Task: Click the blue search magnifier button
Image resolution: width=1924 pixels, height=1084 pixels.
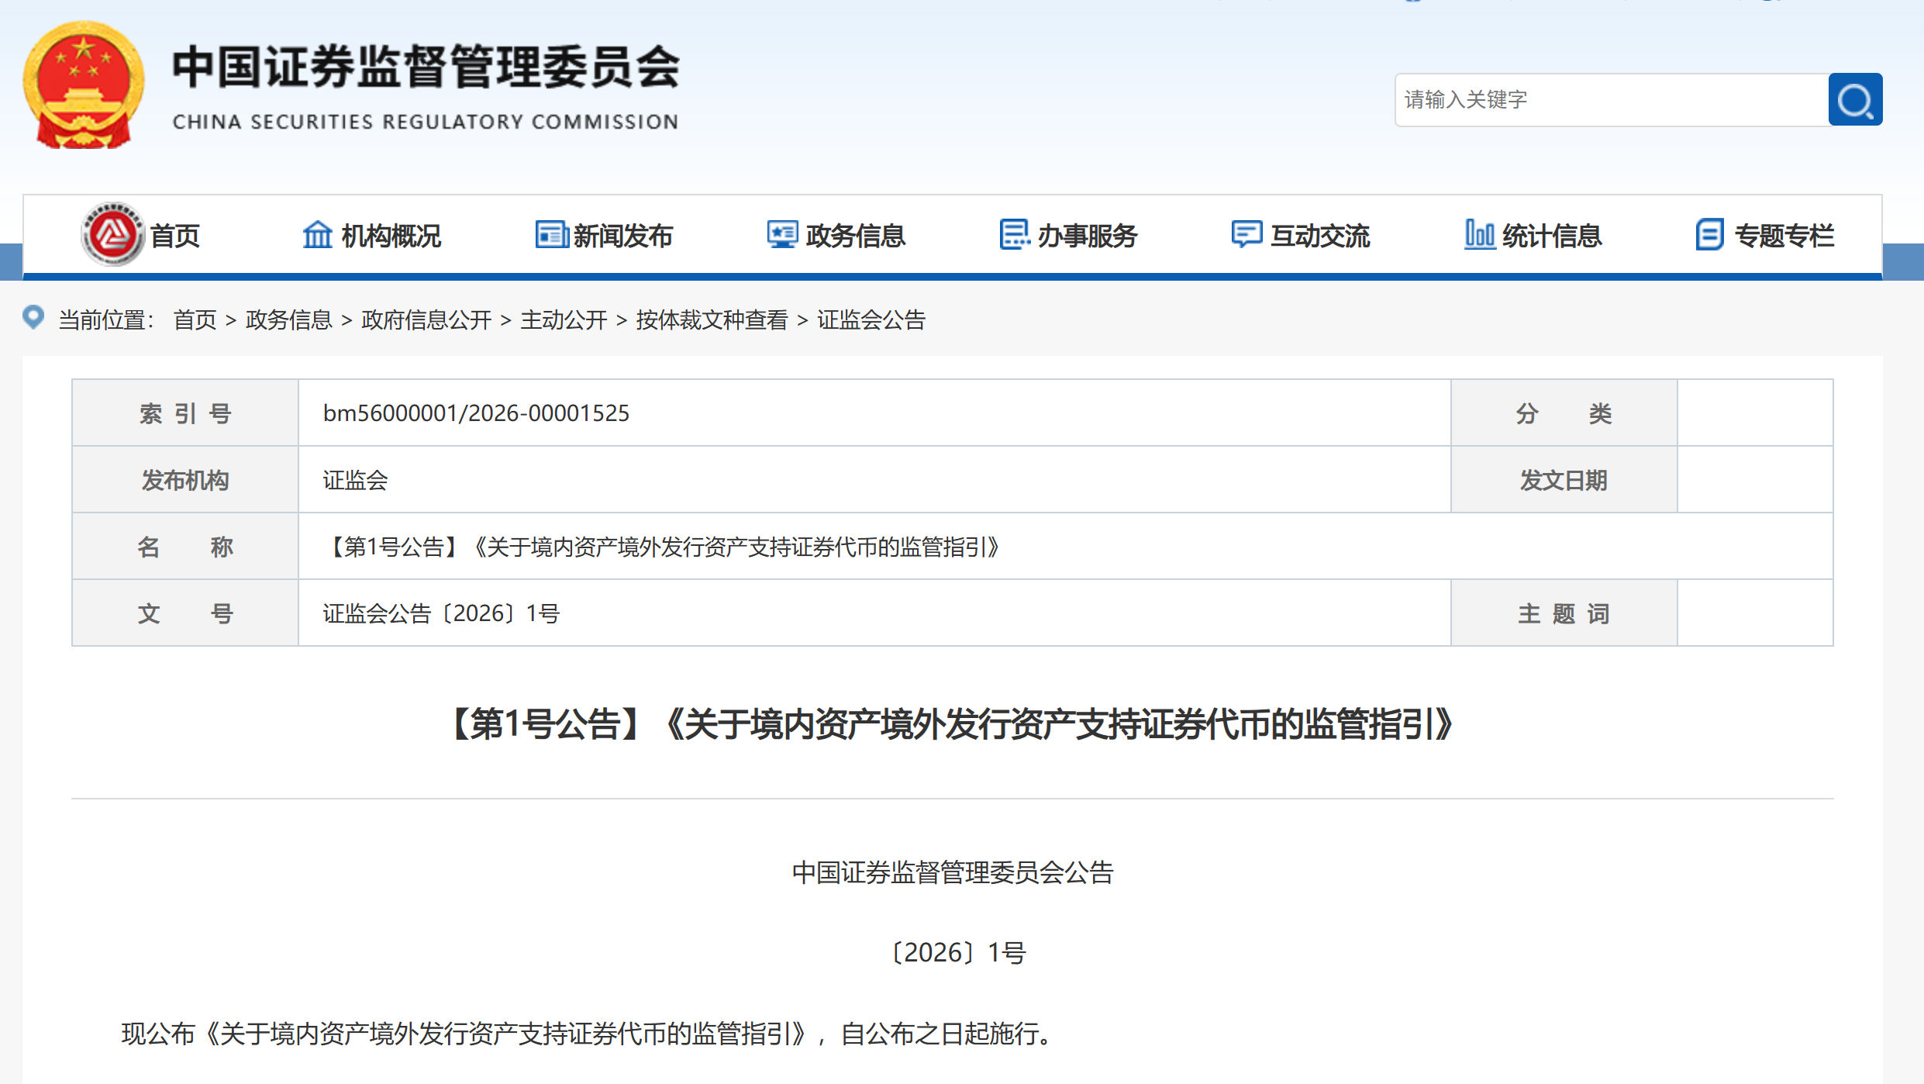Action: 1854,100
